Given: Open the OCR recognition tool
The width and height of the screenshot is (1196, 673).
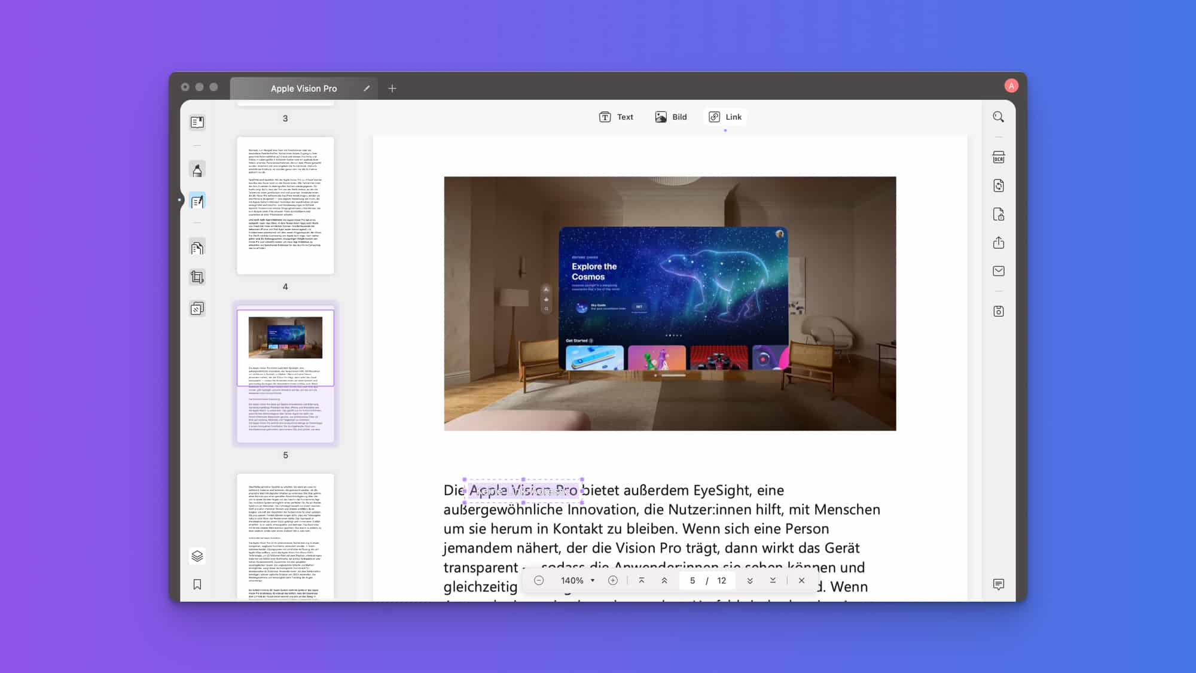Looking at the screenshot, I should [x=998, y=157].
